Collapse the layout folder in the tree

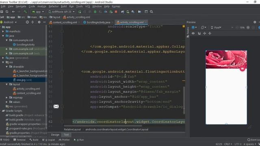[x=6, y=84]
